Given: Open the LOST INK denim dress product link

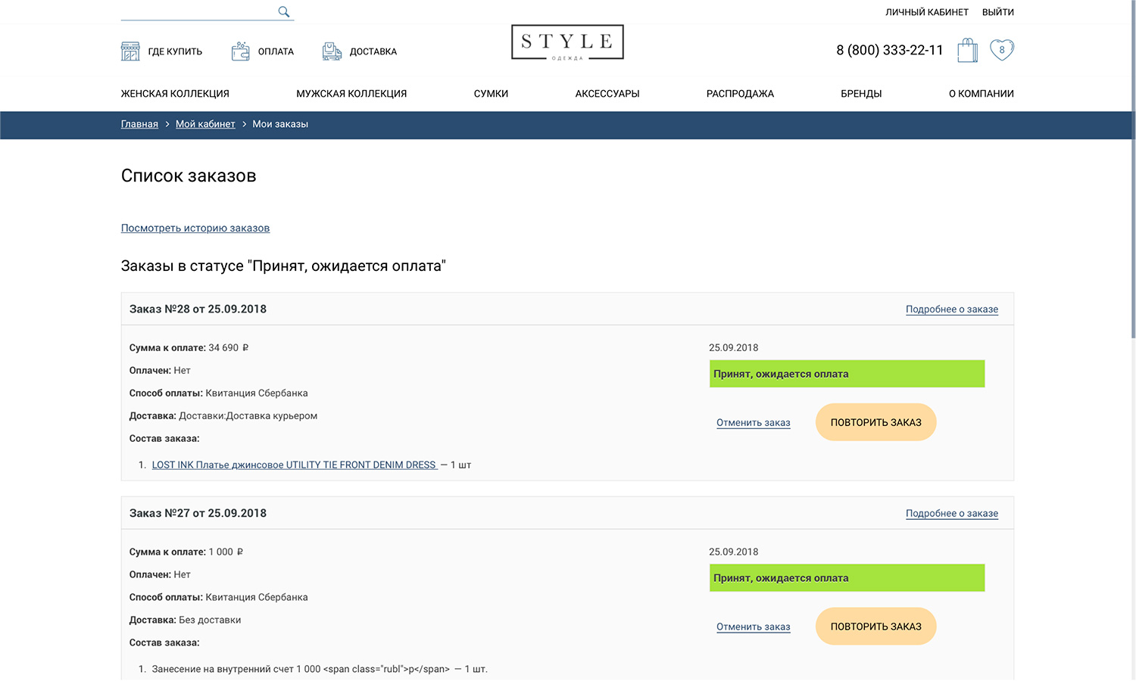Looking at the screenshot, I should [x=294, y=465].
